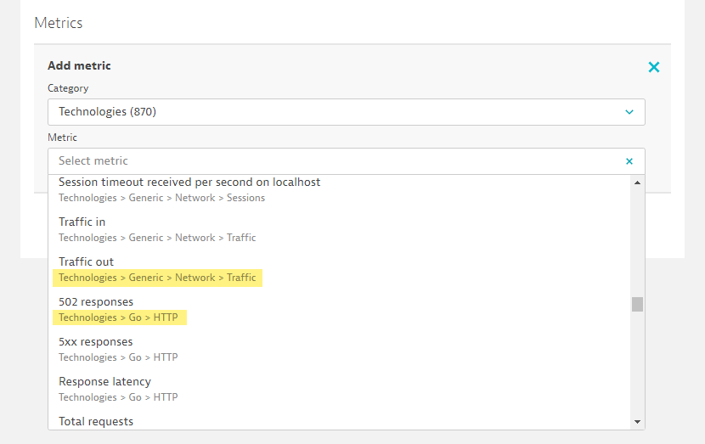The height and width of the screenshot is (444, 705).
Task: Click the Add metric title
Action: pyautogui.click(x=79, y=65)
